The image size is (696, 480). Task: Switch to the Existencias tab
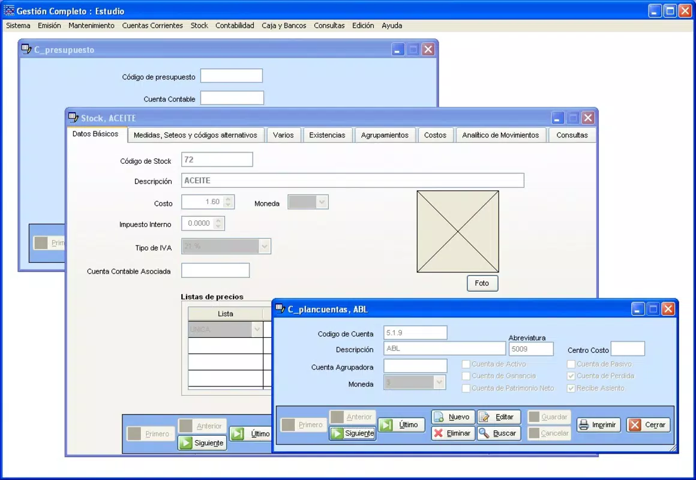[x=327, y=135]
